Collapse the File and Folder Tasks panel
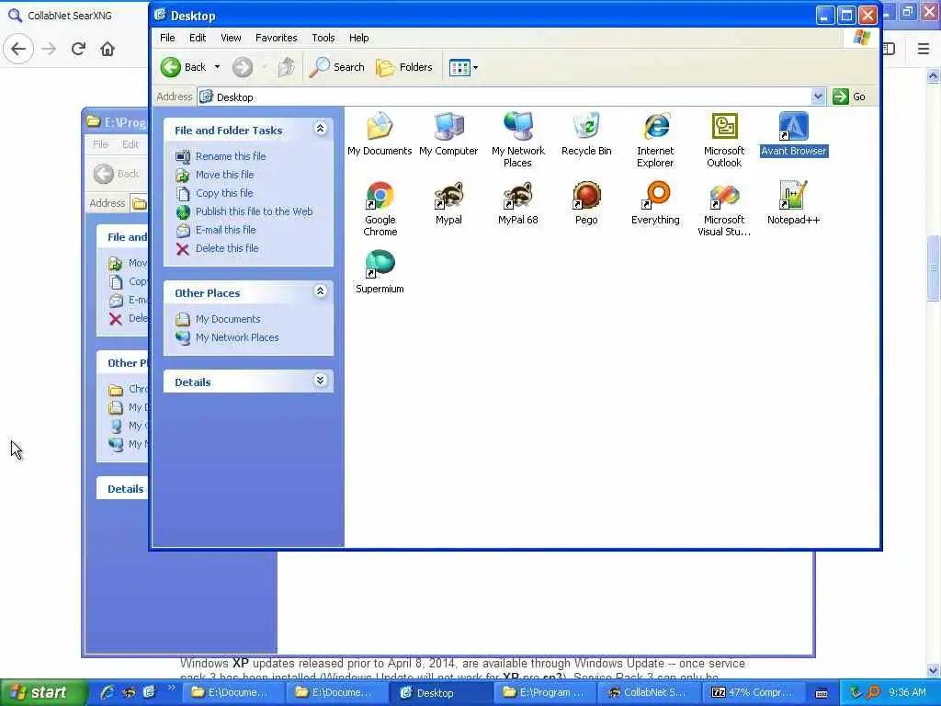The width and height of the screenshot is (941, 706). pyautogui.click(x=320, y=129)
